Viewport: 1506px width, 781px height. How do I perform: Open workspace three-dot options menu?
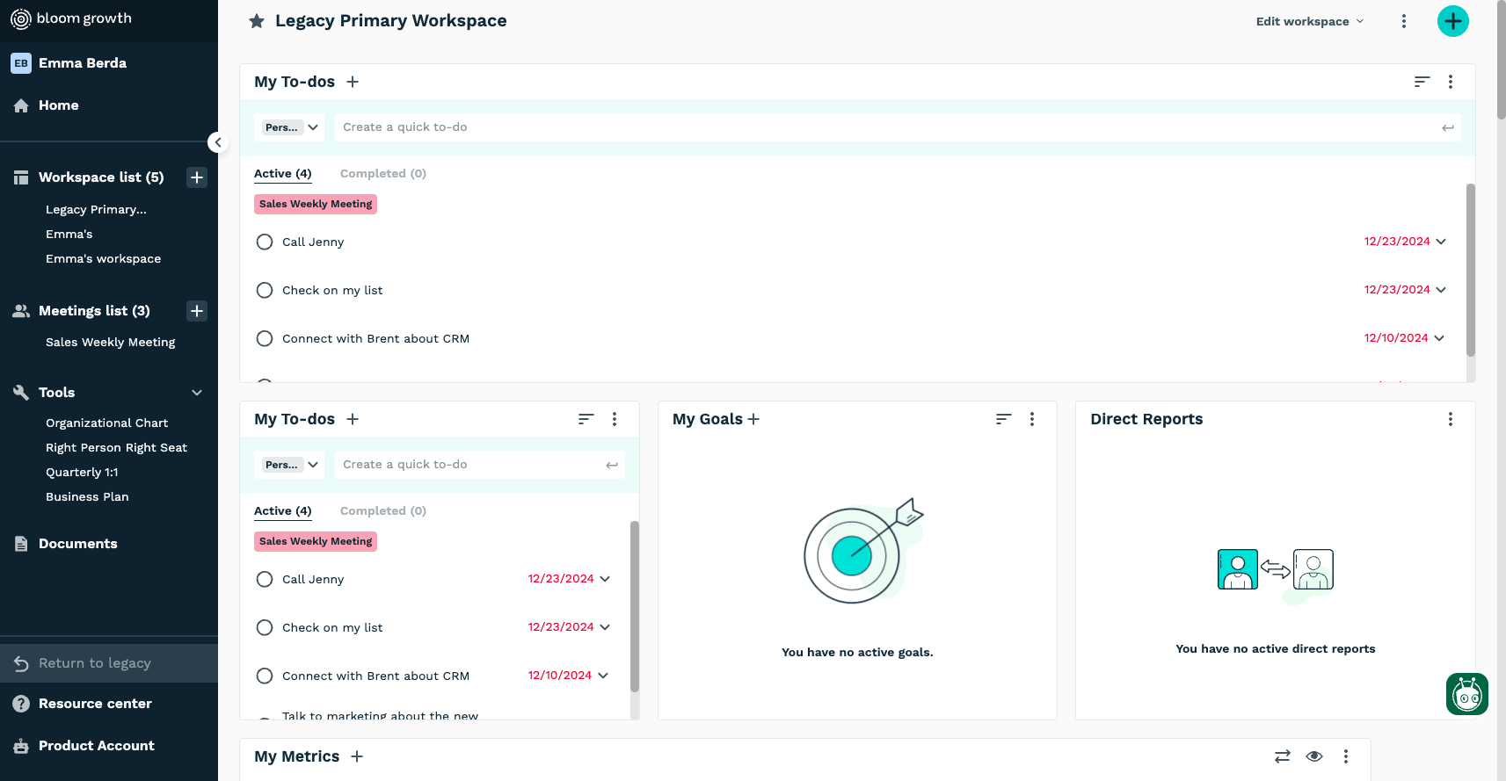click(x=1403, y=21)
